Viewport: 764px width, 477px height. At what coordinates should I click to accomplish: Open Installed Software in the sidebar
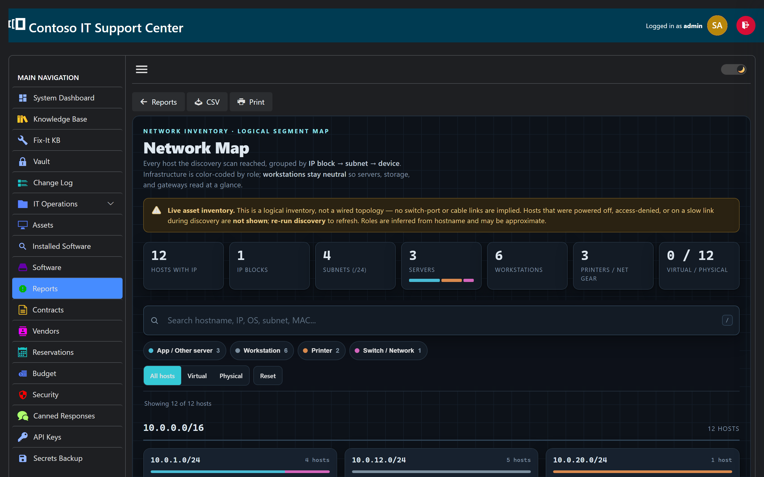(x=67, y=246)
